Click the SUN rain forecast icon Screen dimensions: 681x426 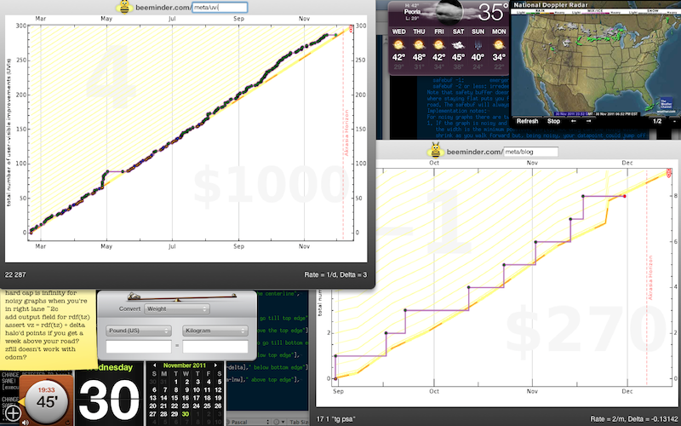(478, 45)
